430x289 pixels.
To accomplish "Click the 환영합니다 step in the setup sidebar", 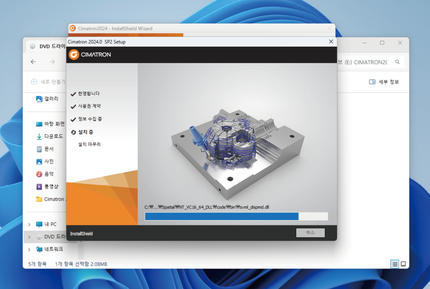I will (89, 94).
